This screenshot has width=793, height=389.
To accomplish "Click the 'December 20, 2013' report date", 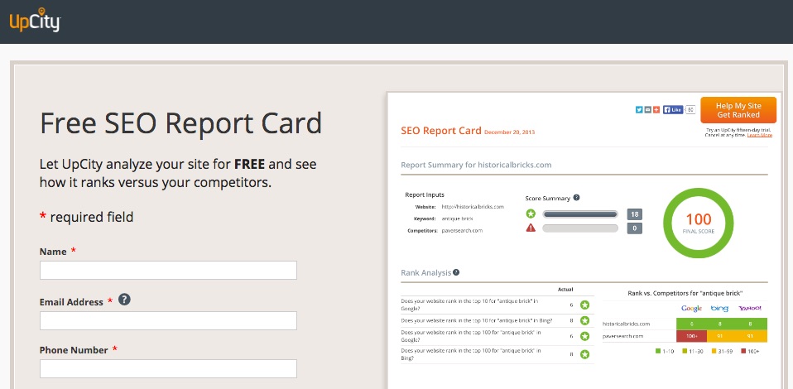I will tap(509, 132).
